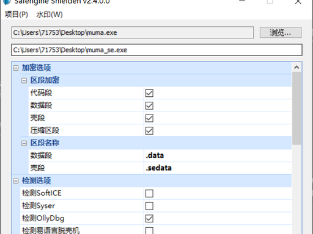Select 代码段 row label

pos(41,93)
